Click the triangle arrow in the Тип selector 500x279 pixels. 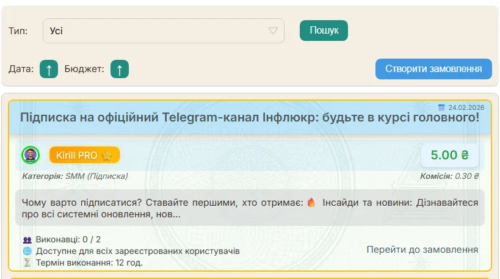pos(273,31)
